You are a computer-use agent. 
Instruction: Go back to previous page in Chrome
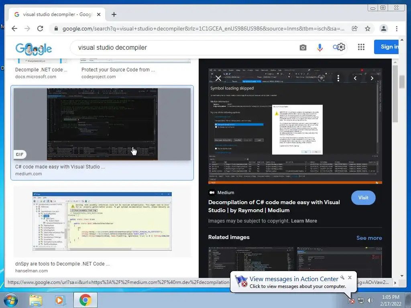click(14, 28)
